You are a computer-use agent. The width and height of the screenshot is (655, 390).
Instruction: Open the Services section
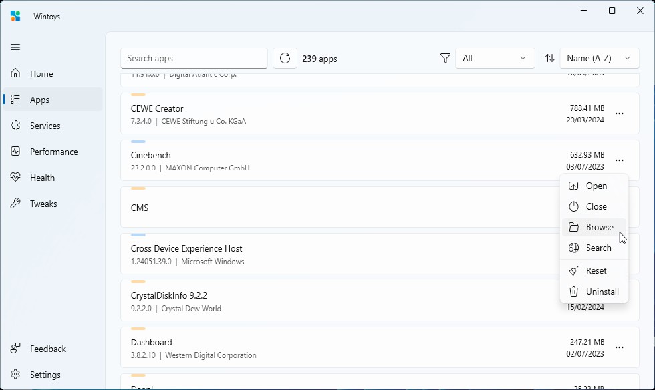(x=53, y=126)
